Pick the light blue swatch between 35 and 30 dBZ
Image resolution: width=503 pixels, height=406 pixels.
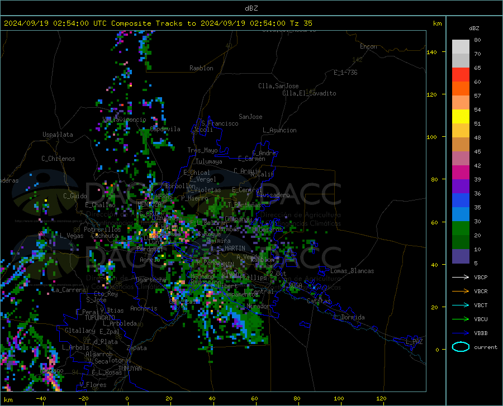pyautogui.click(x=461, y=214)
